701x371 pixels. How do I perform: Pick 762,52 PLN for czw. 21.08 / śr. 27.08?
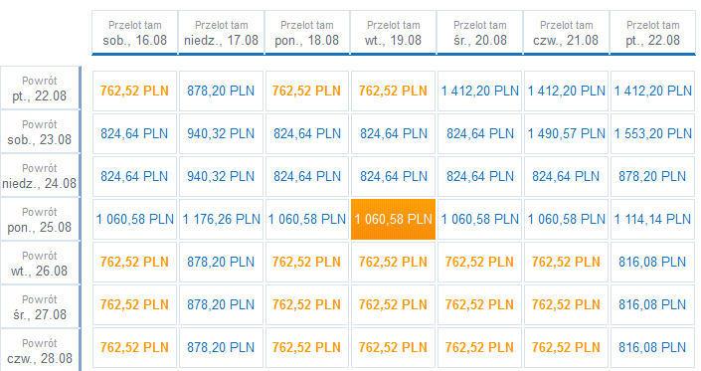[566, 304]
